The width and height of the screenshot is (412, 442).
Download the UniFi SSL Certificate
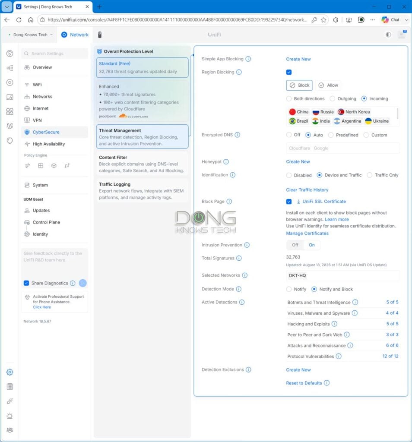(x=321, y=202)
